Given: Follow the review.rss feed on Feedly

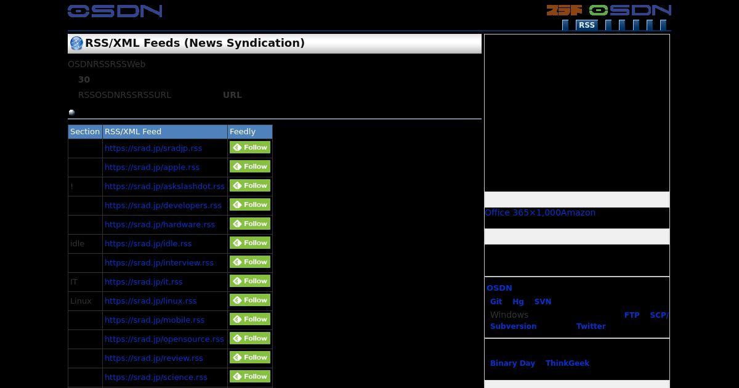Looking at the screenshot, I should tap(250, 357).
